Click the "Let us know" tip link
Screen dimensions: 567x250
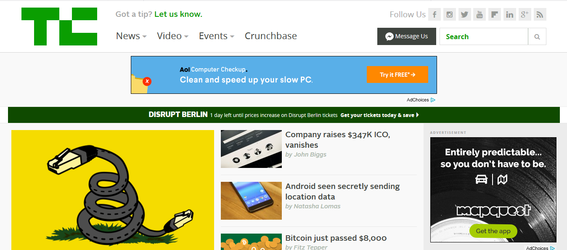point(178,14)
